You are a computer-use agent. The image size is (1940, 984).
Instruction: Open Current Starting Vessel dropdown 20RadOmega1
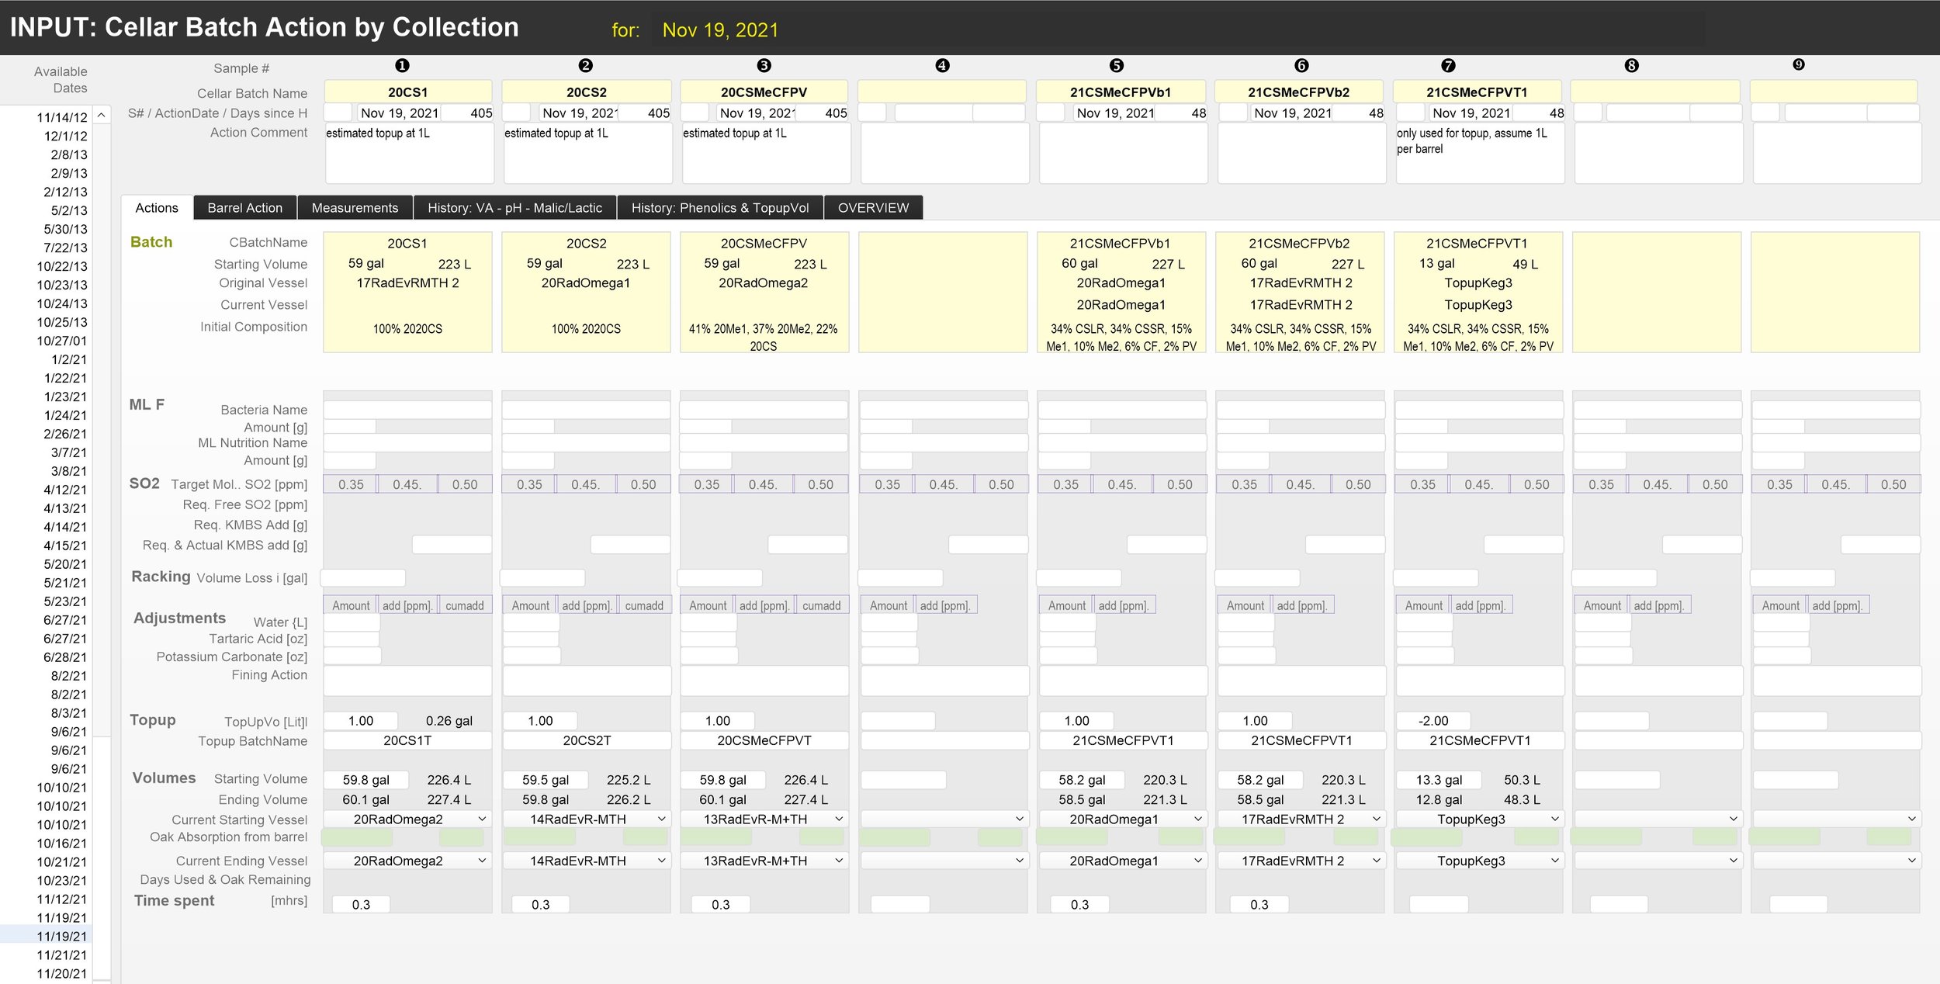1122,819
